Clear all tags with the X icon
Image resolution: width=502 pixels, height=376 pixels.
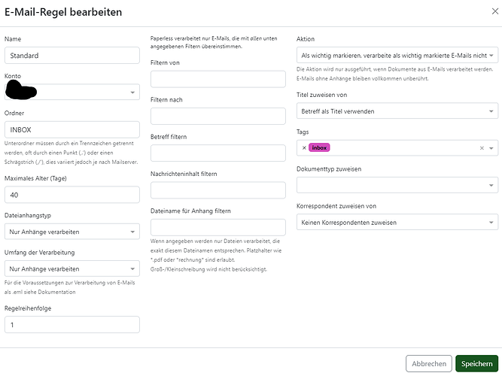[482, 148]
